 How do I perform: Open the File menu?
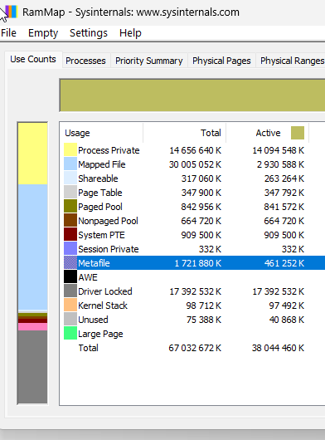click(8, 33)
